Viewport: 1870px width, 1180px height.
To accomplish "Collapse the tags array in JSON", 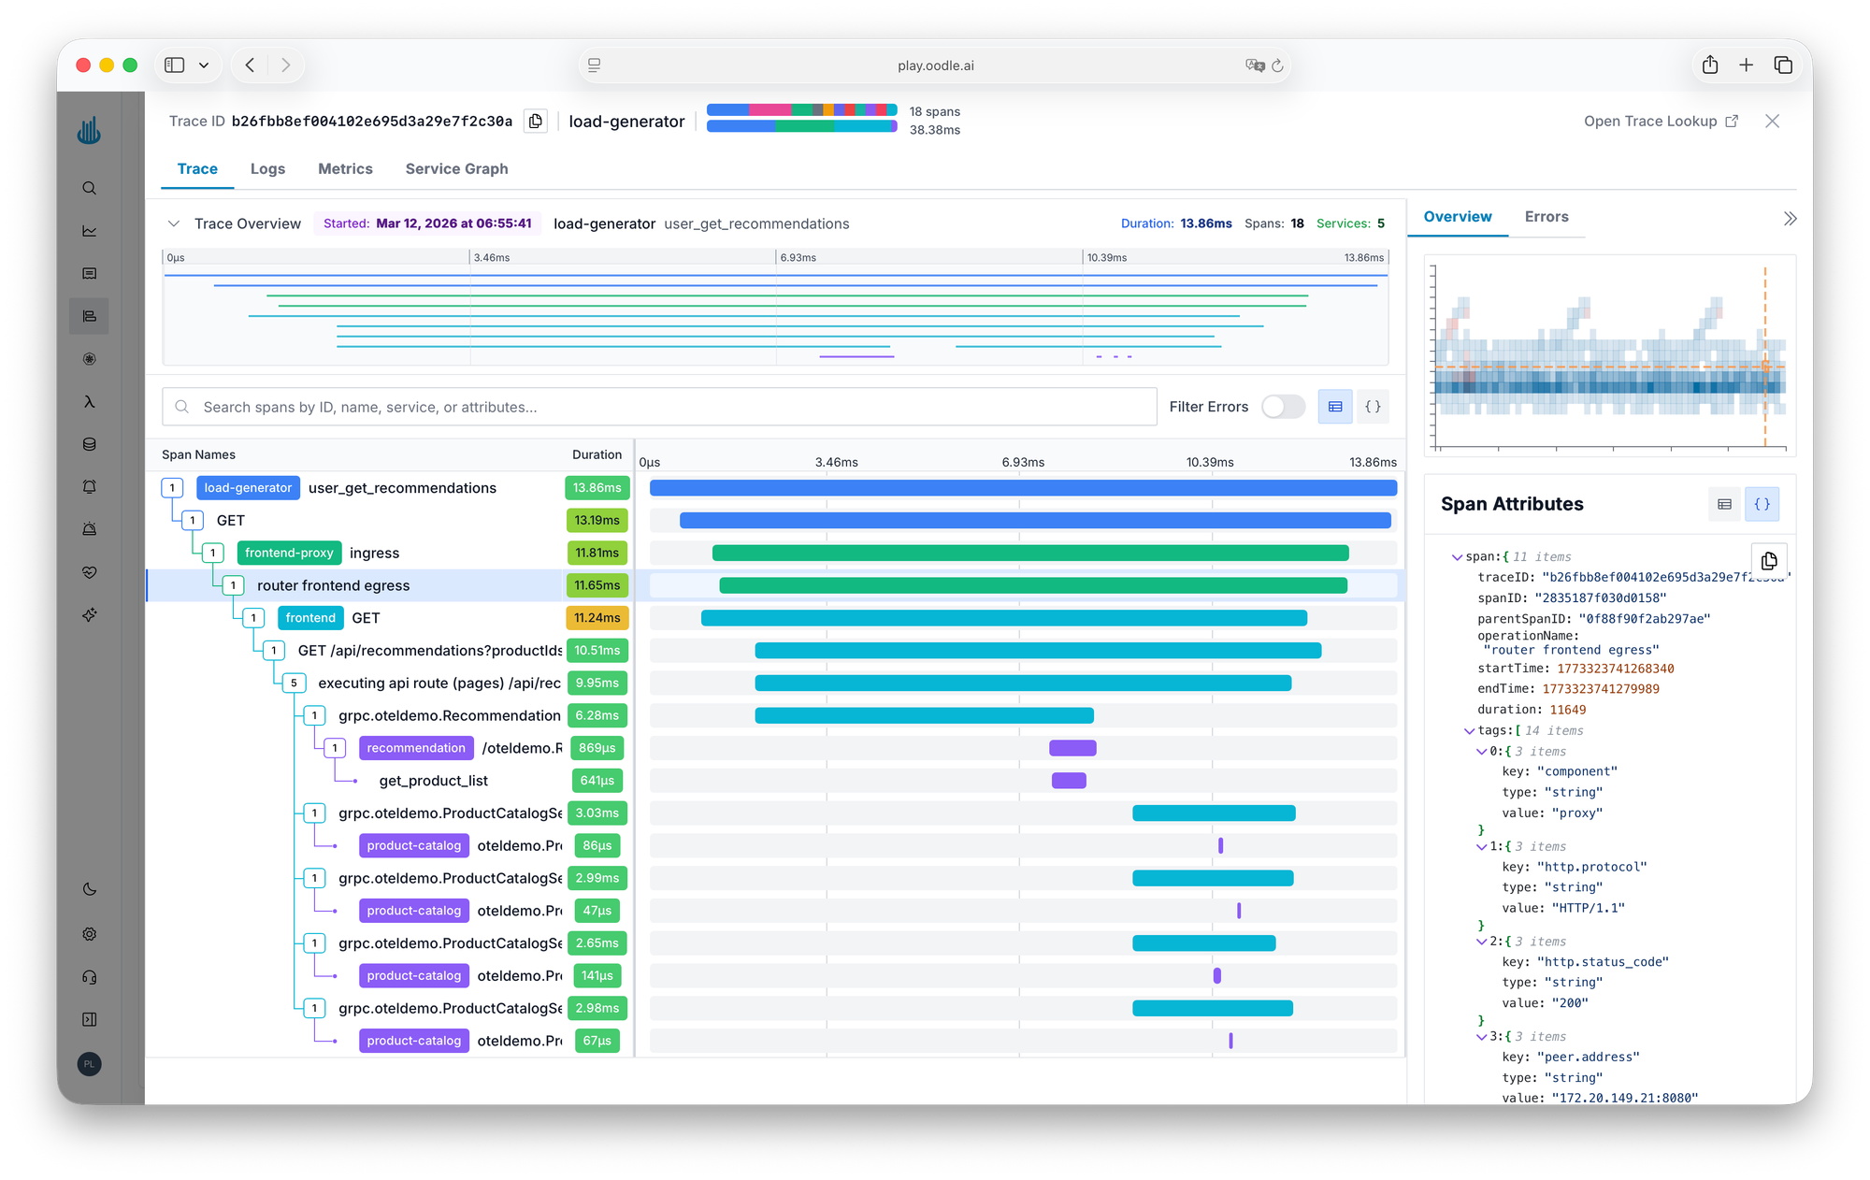I will tap(1469, 731).
